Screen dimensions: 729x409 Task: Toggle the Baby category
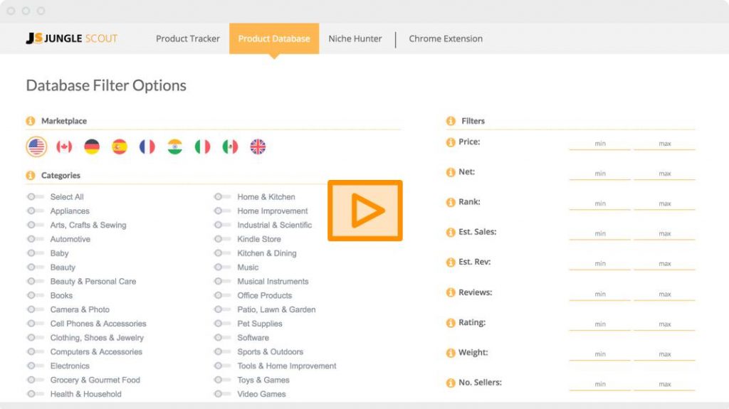tap(36, 253)
